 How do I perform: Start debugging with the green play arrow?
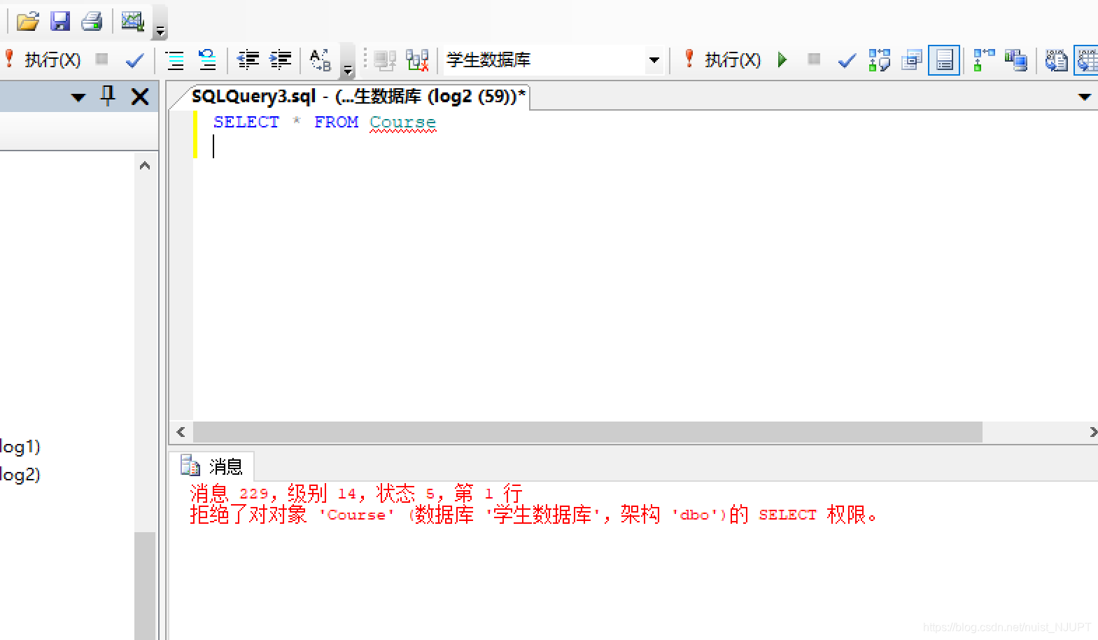point(782,60)
